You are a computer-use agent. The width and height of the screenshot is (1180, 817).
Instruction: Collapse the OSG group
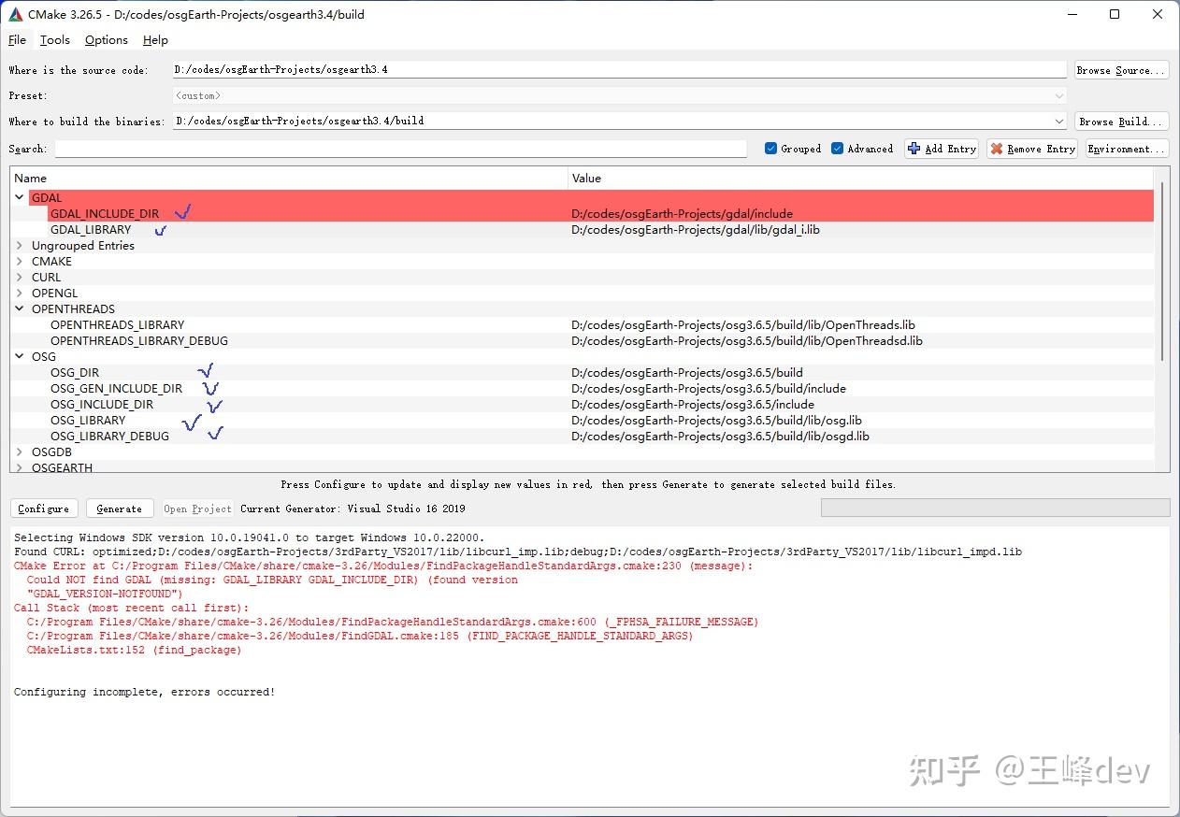tap(20, 356)
